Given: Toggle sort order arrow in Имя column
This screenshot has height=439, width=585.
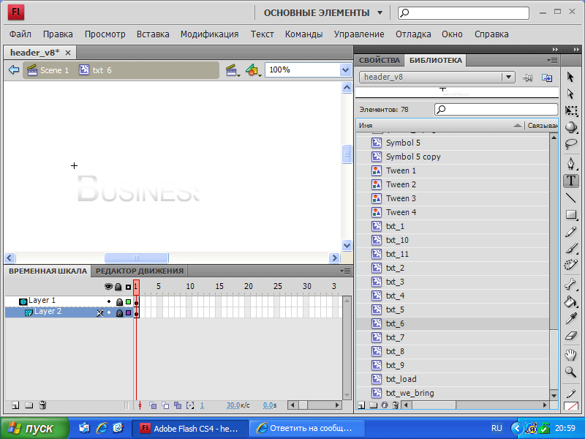Looking at the screenshot, I should point(518,126).
